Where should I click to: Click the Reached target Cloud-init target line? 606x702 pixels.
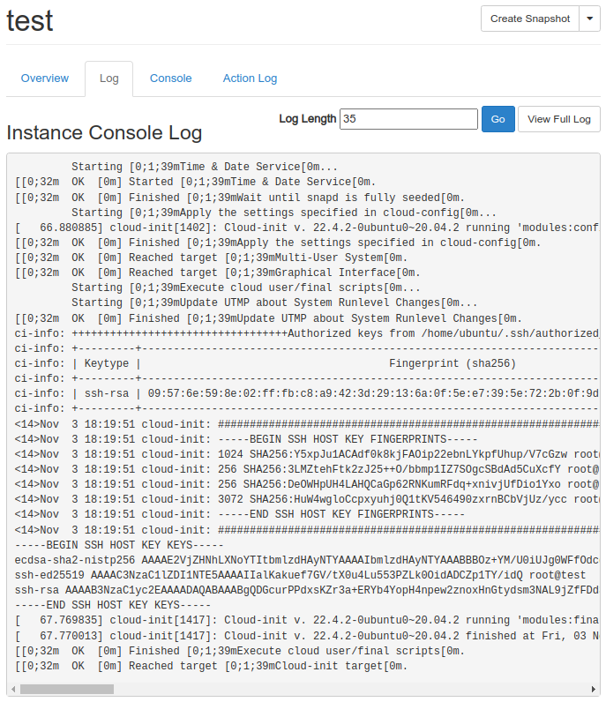pyautogui.click(x=211, y=666)
